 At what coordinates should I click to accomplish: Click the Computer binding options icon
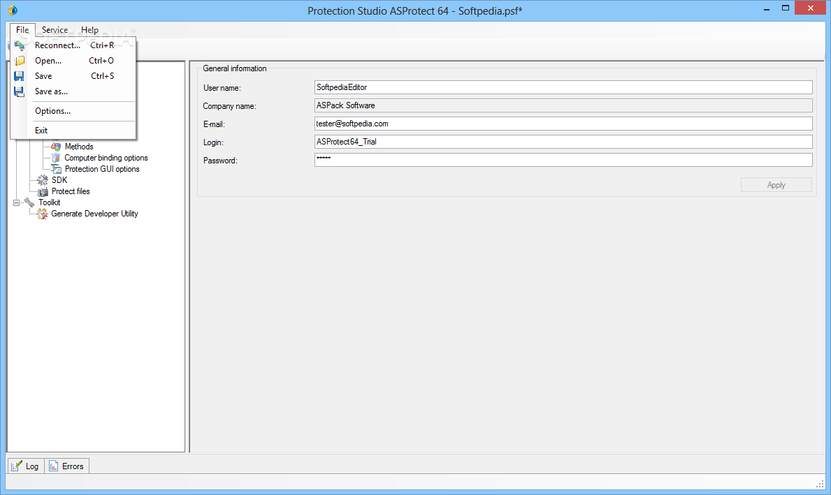[56, 158]
